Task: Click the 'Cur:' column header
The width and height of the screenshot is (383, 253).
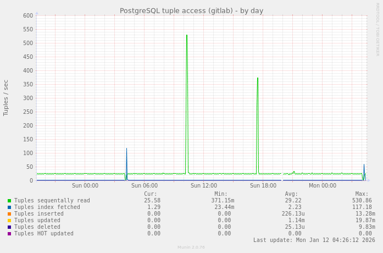Action: pyautogui.click(x=151, y=194)
